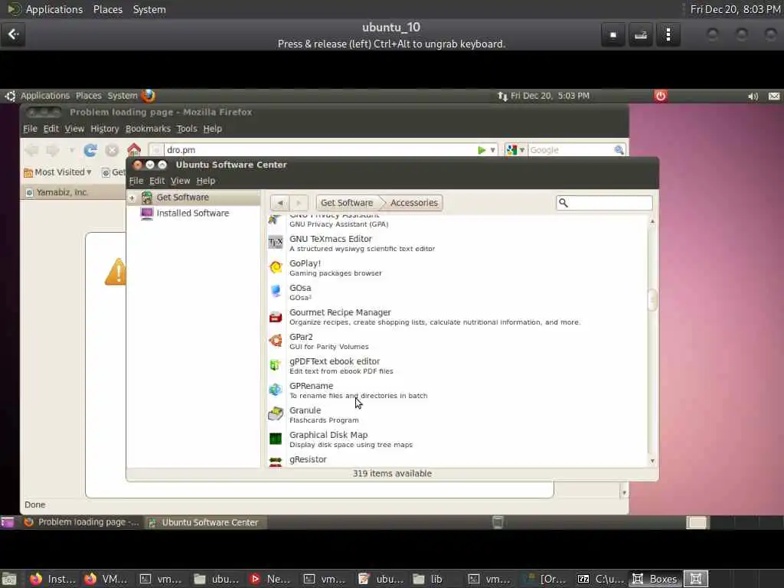The width and height of the screenshot is (784, 588).
Task: Click the Firefox stop icon
Action: 112,150
